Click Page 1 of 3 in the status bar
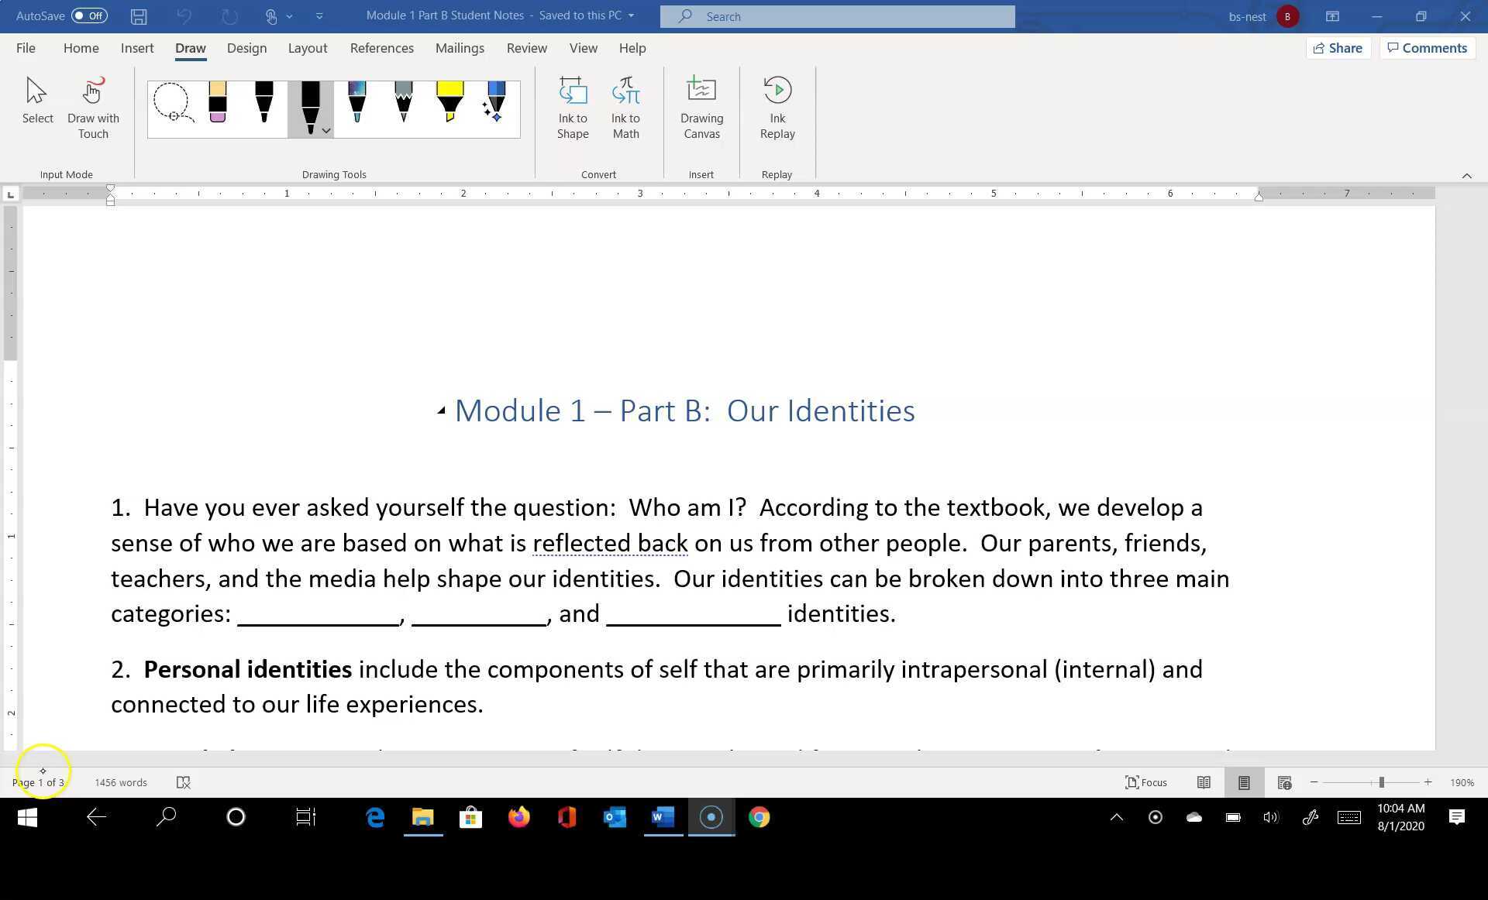Screen dimensions: 1488x900 (38, 782)
